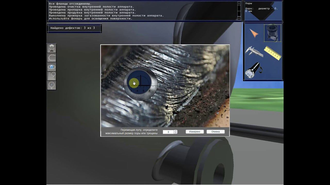The width and height of the screenshot is (330, 185).
Task: Click the loupe lens over the weld image
Action: click(x=141, y=84)
